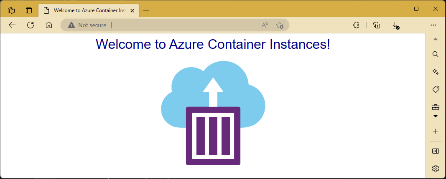Viewport: 446px width, 179px height.
Task: Click the browser Back arrow
Action: [12, 25]
